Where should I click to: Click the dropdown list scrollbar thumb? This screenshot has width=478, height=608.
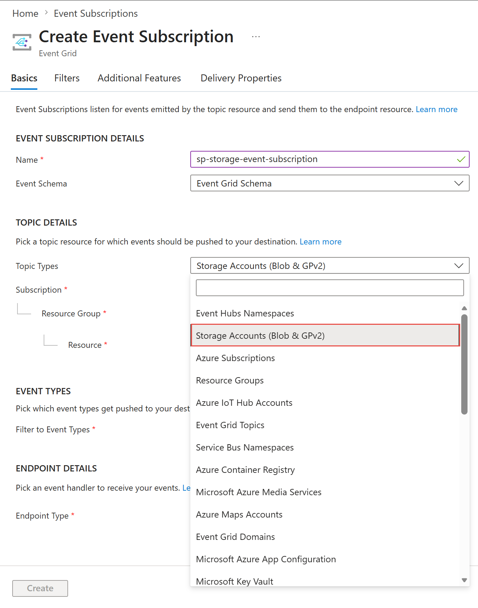pyautogui.click(x=464, y=364)
